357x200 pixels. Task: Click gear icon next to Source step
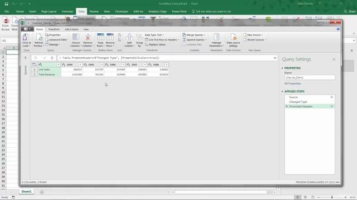click(x=331, y=97)
